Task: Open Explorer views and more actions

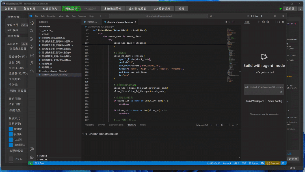Action: (78, 22)
